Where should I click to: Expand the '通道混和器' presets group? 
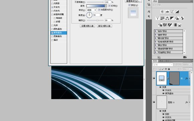coord(156,49)
